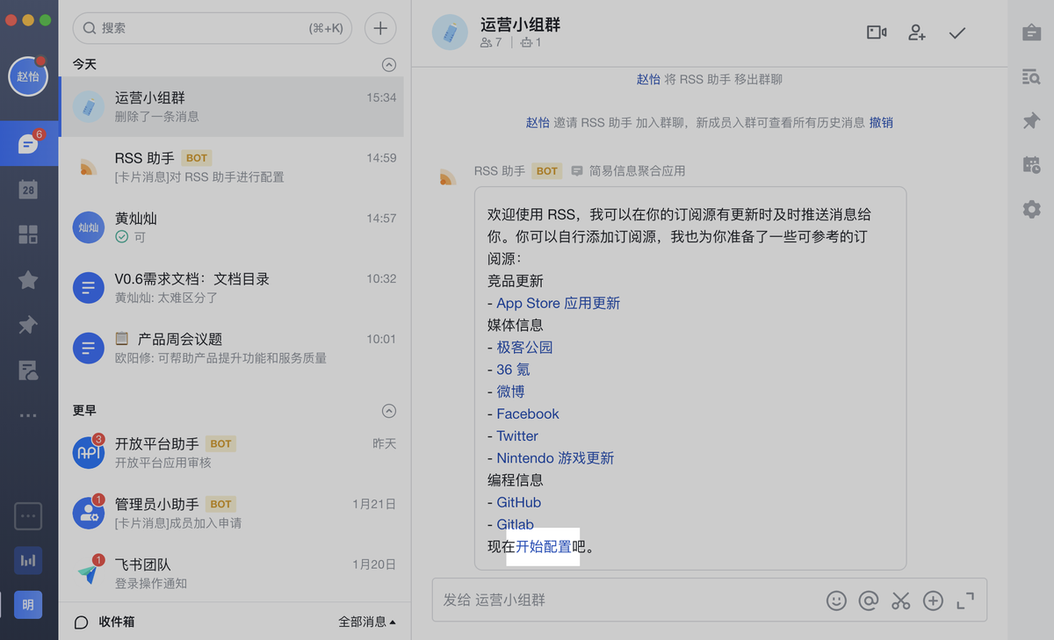Open V0.6需求文档 conversation
This screenshot has height=640, width=1054.
coord(231,287)
